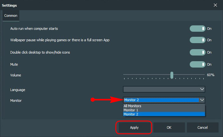Expand the Language dropdown chevron
223x137 pixels.
202,89
